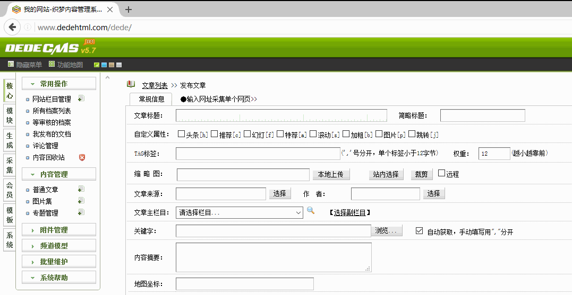
Task: Expand the 批量维护 menu section
Action: point(59,262)
